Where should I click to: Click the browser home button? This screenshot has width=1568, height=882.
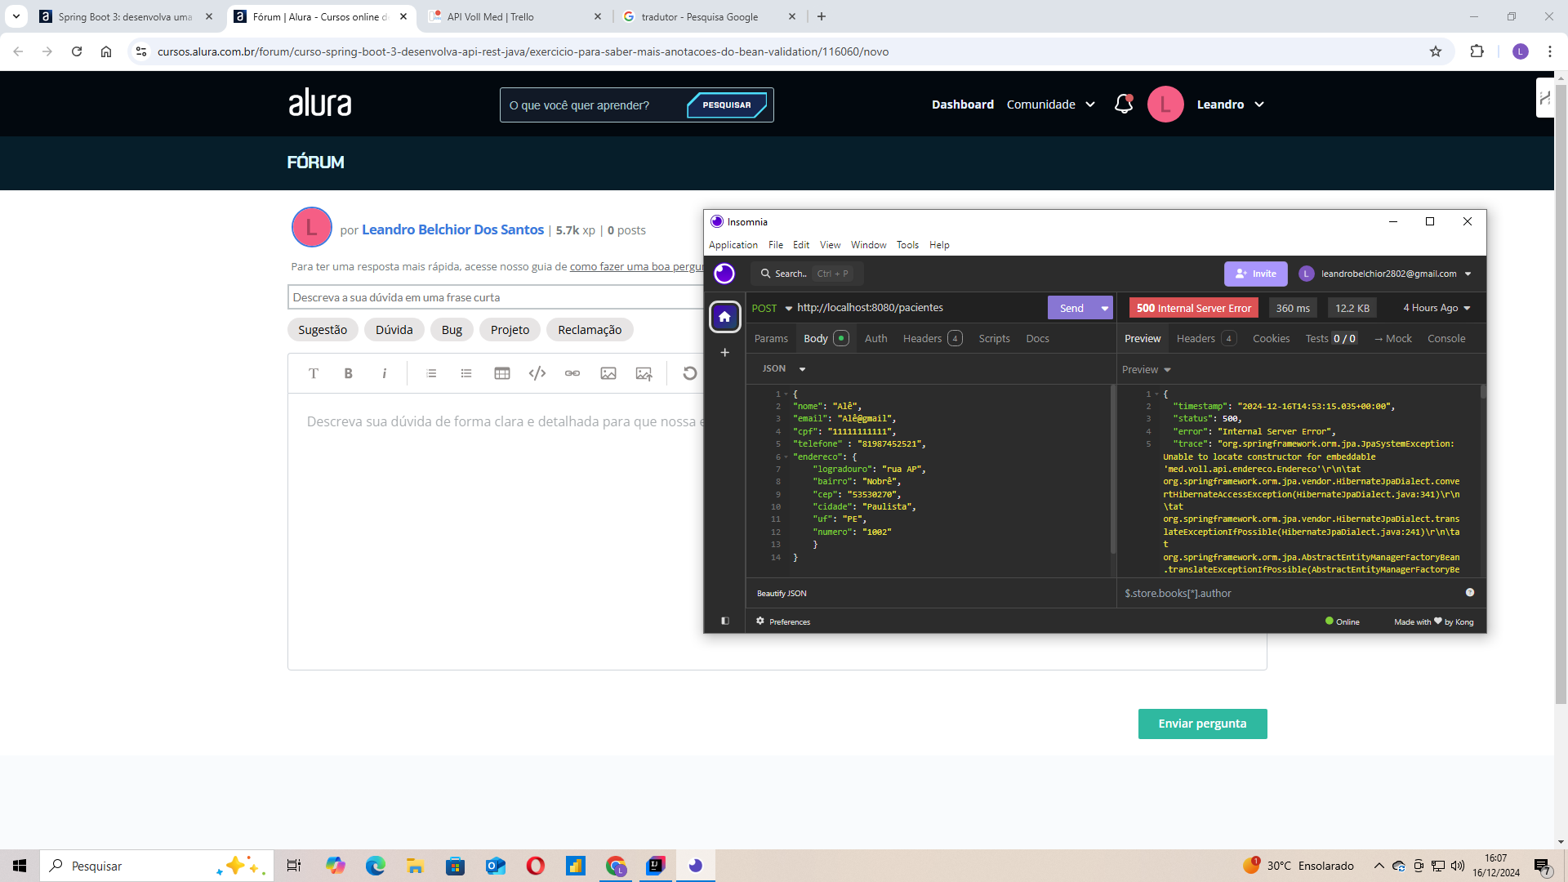tap(106, 51)
